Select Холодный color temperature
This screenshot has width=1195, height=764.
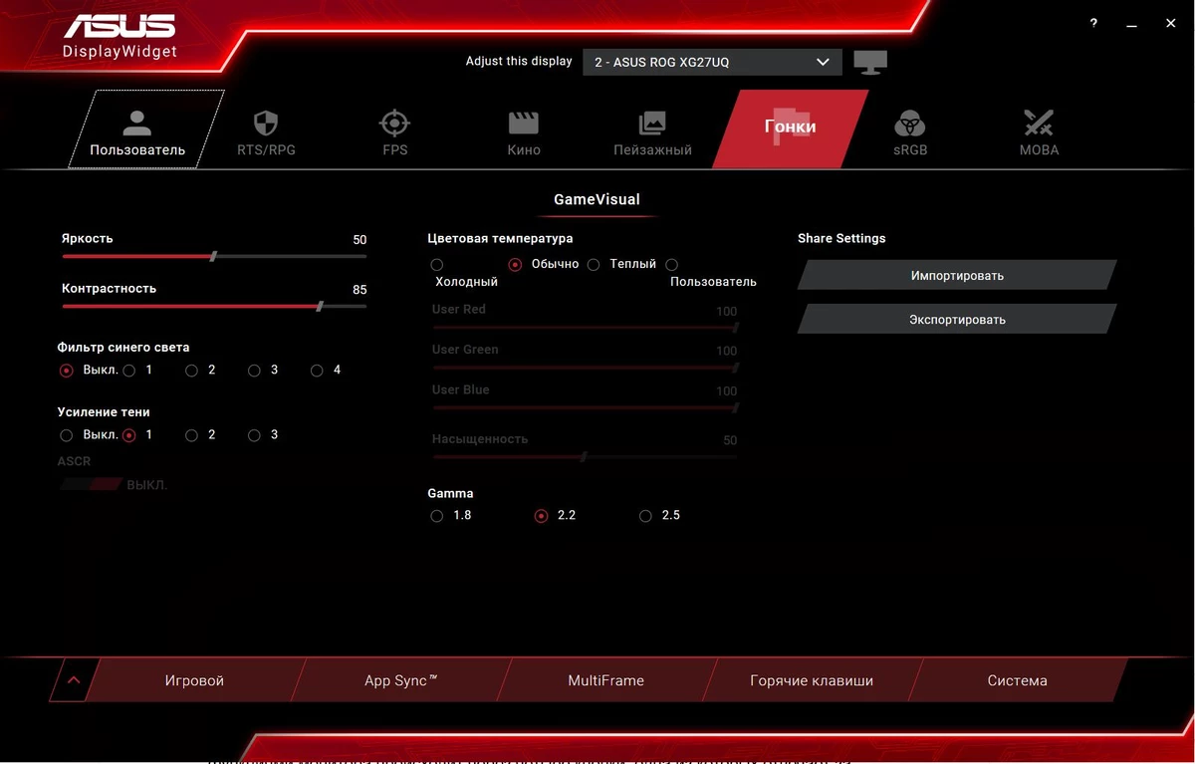pyautogui.click(x=437, y=265)
